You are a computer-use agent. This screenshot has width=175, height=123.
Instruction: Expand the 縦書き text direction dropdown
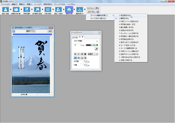(93, 54)
